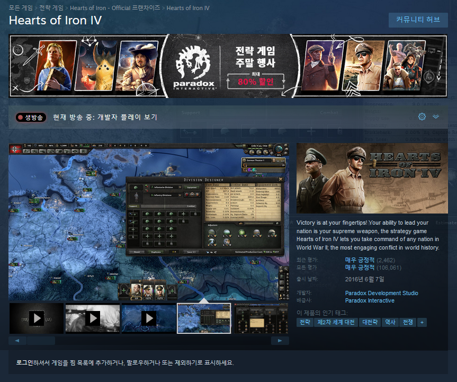Select the division designer screenshot thumbnail
The image size is (457, 382).
tap(204, 318)
